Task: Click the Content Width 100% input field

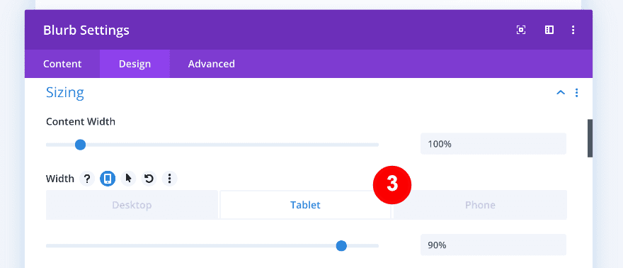Action: pos(493,143)
